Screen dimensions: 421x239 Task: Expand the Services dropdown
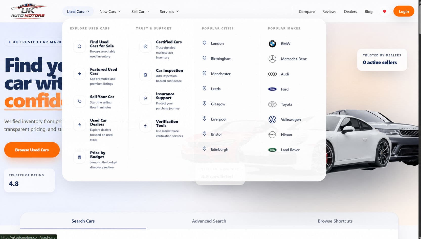(x=169, y=11)
